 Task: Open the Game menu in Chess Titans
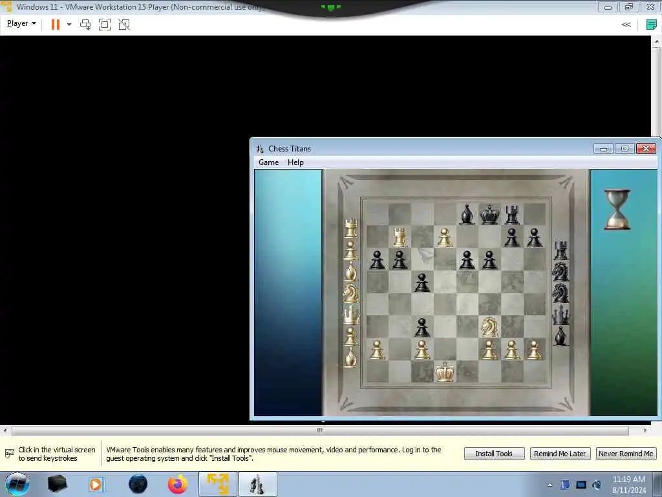(268, 162)
